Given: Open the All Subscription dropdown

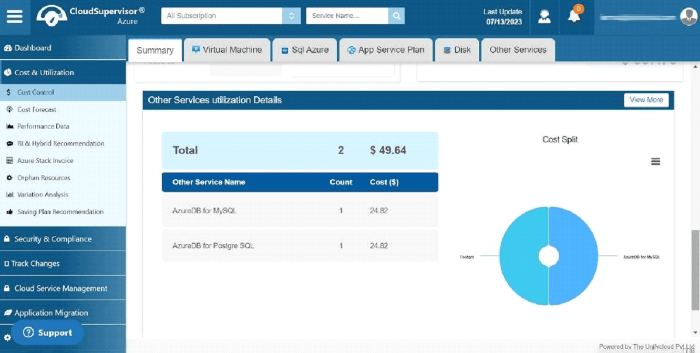Looking at the screenshot, I should [231, 16].
